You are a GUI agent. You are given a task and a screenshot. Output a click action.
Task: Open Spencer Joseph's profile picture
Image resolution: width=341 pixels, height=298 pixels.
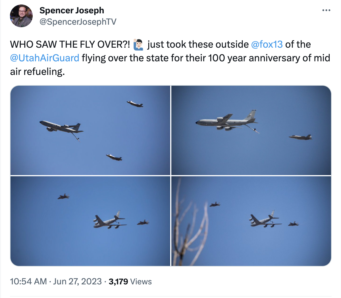(x=21, y=16)
